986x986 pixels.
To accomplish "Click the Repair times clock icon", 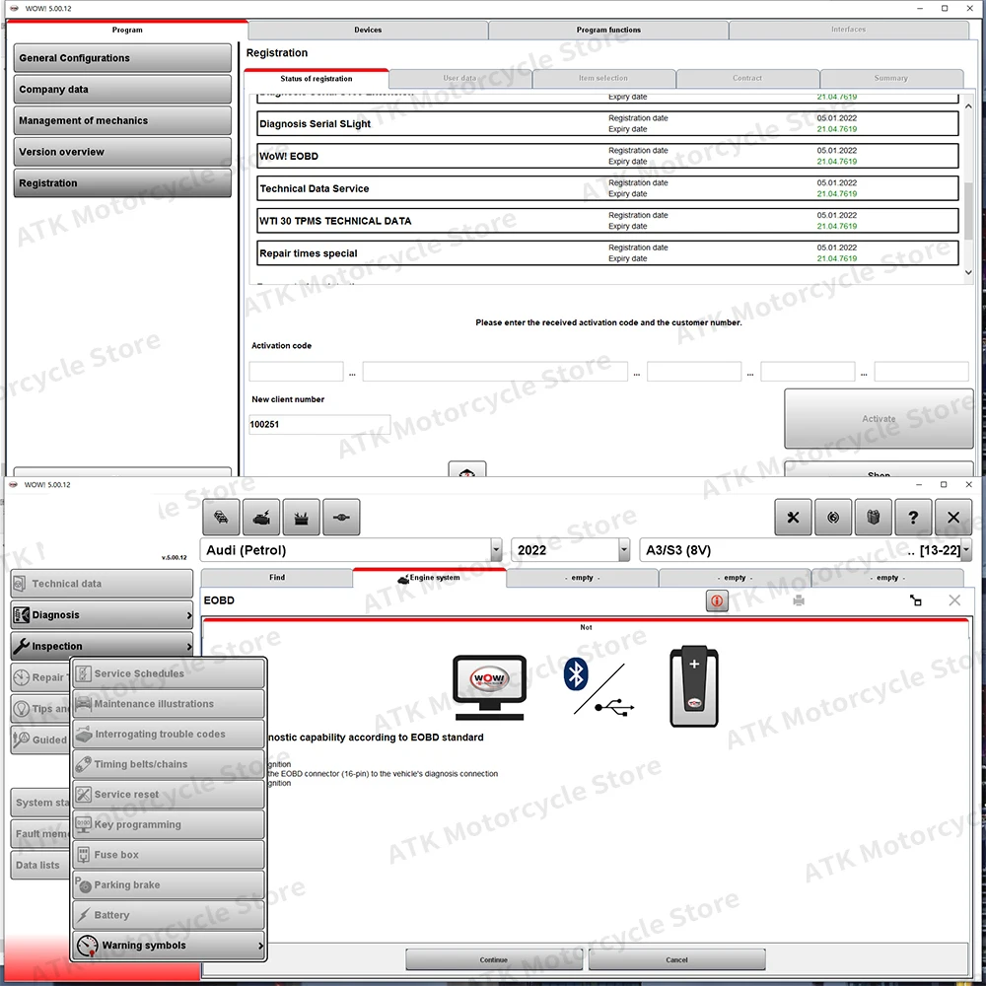I will pos(22,677).
